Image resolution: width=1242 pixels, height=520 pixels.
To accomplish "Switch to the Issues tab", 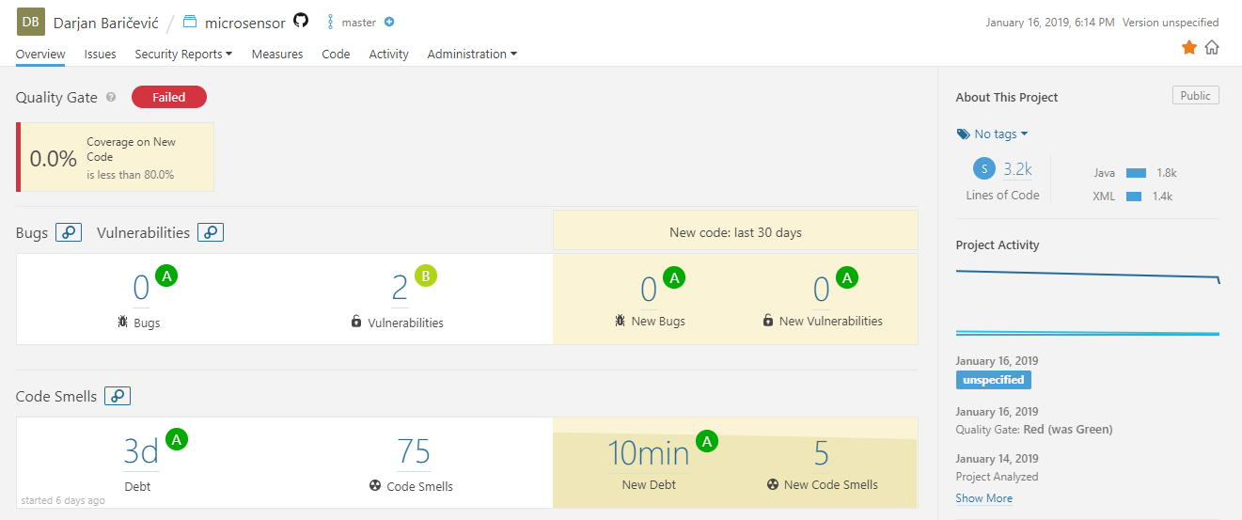I will click(x=100, y=55).
